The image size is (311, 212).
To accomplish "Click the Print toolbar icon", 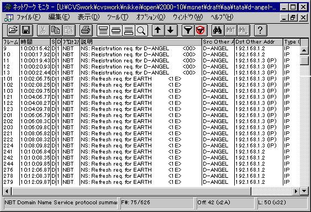I will 86,30.
